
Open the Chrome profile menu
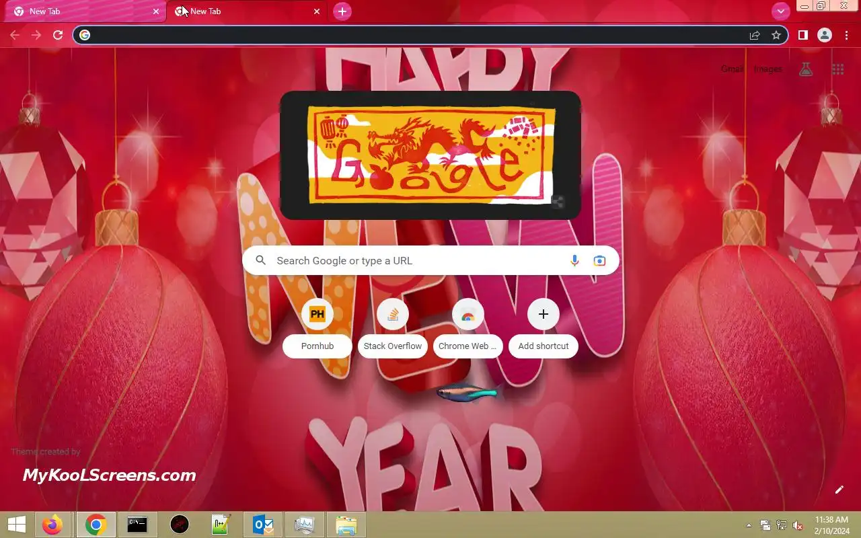pos(825,35)
